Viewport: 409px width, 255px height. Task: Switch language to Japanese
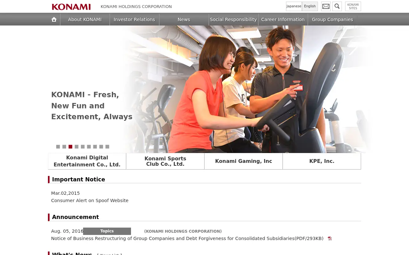coord(294,6)
